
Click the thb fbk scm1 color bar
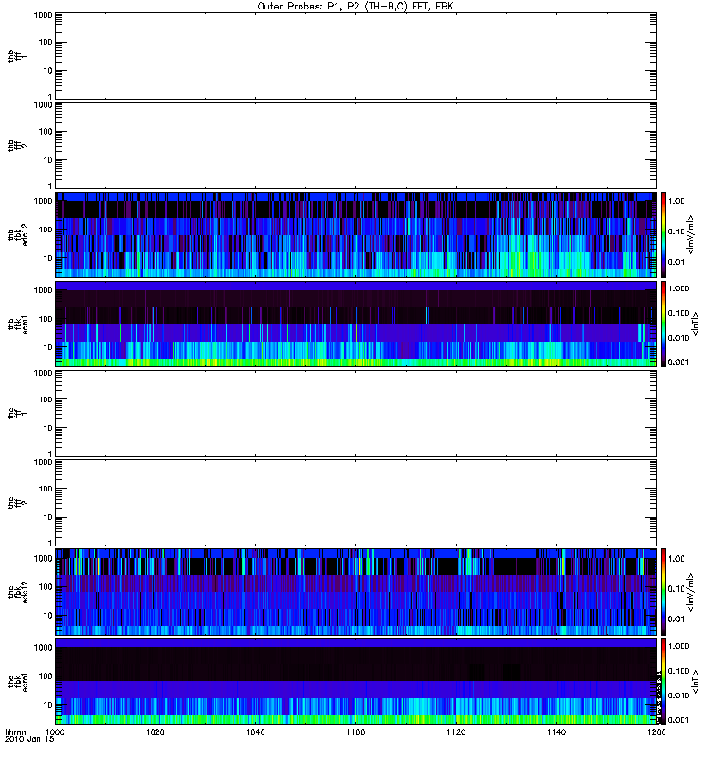pyautogui.click(x=663, y=324)
